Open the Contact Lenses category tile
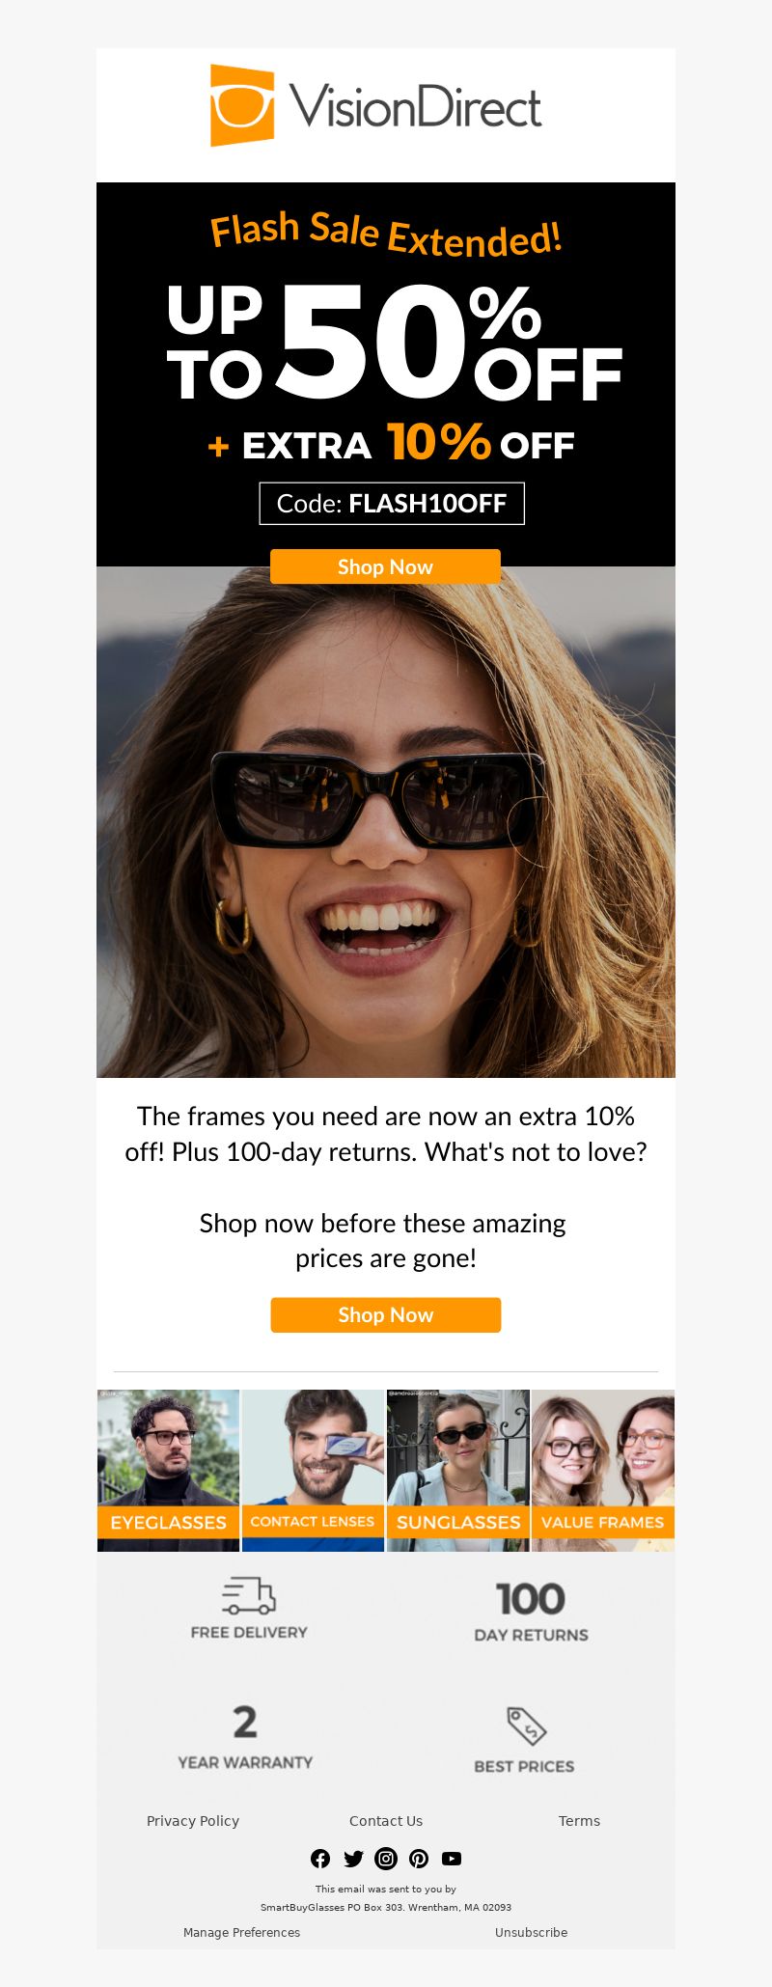This screenshot has height=1987, width=772. [x=313, y=1470]
